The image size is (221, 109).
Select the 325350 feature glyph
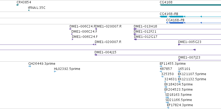pos(162,77)
